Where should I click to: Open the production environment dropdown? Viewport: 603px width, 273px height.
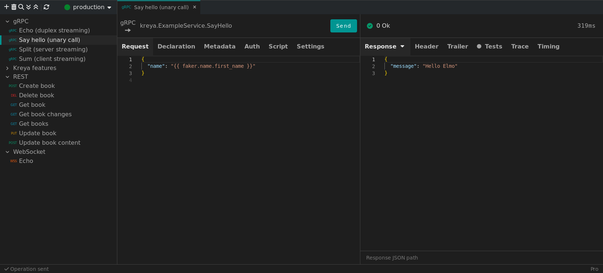(x=88, y=7)
